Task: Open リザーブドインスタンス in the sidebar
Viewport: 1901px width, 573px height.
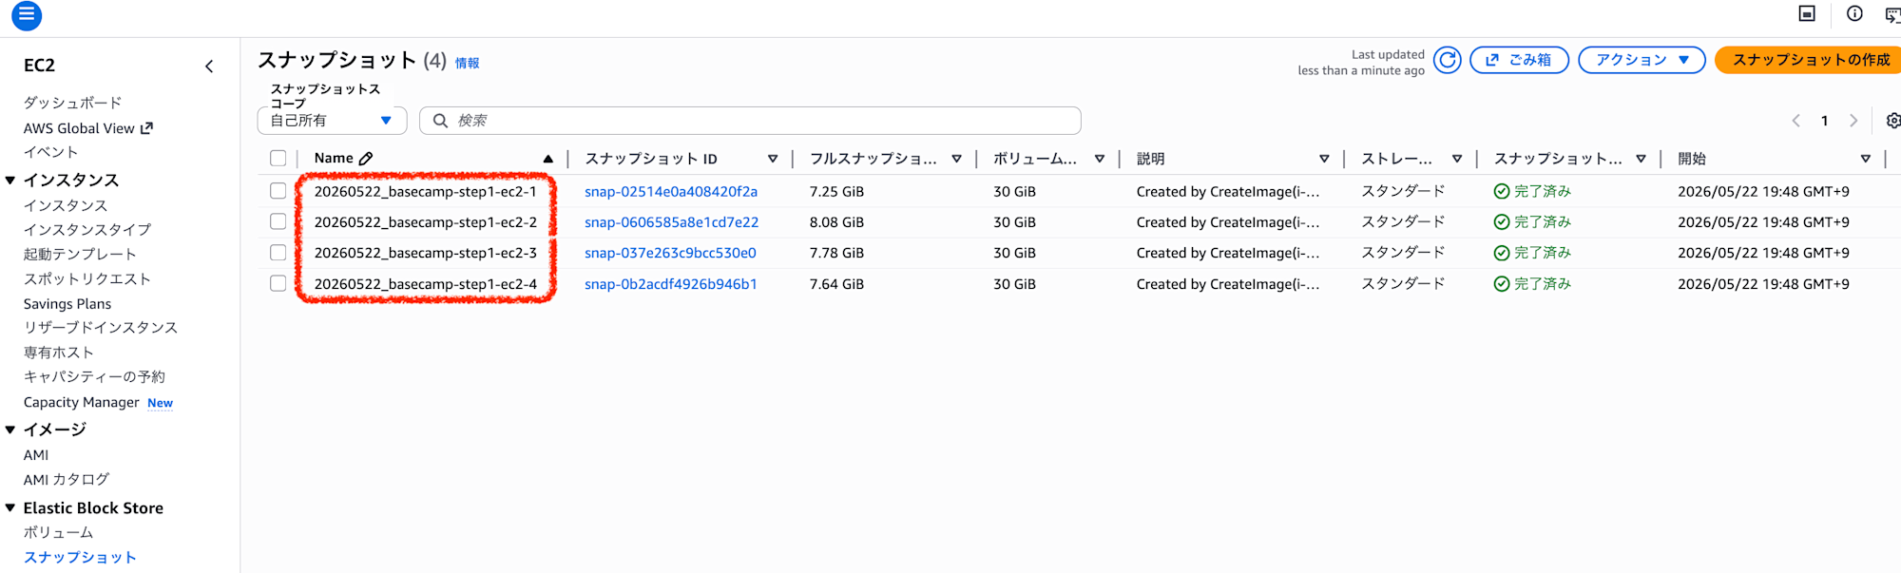Action: [x=101, y=328]
